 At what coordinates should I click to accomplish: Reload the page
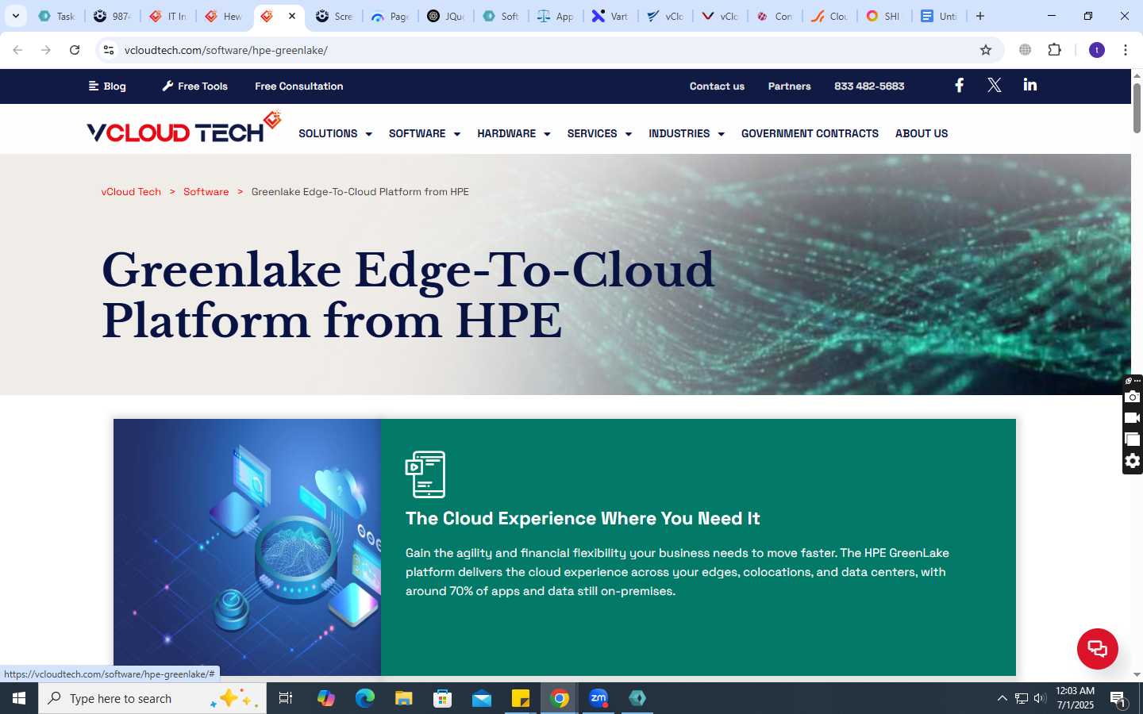[x=75, y=50]
